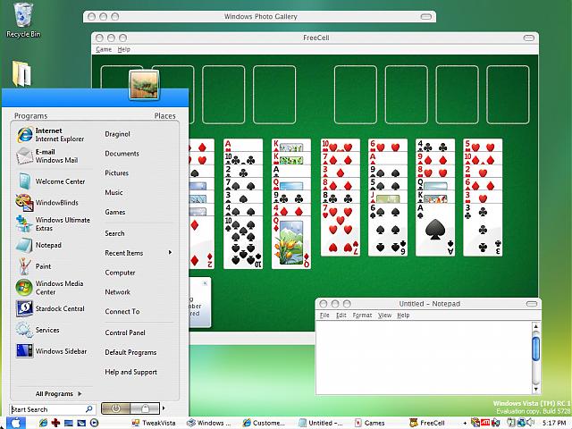572x429 pixels.
Task: Launch Windows Sidebar
Action: 51,351
